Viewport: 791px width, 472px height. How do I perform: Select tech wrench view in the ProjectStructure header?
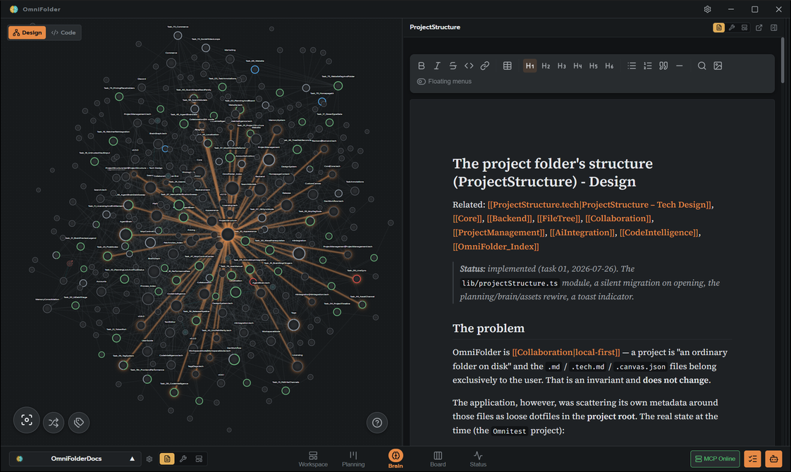pyautogui.click(x=732, y=27)
